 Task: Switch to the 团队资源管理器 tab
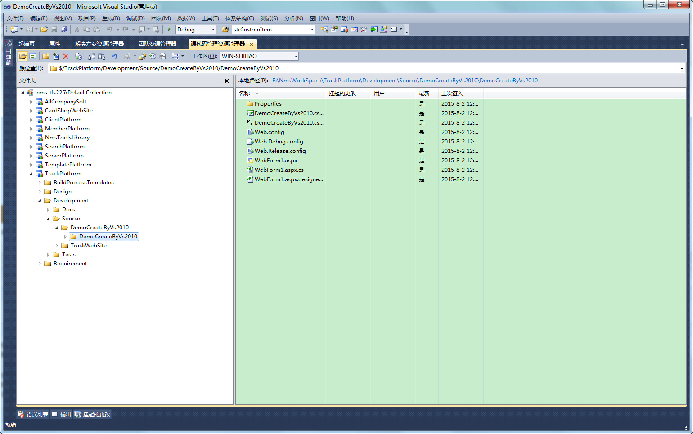pyautogui.click(x=157, y=44)
